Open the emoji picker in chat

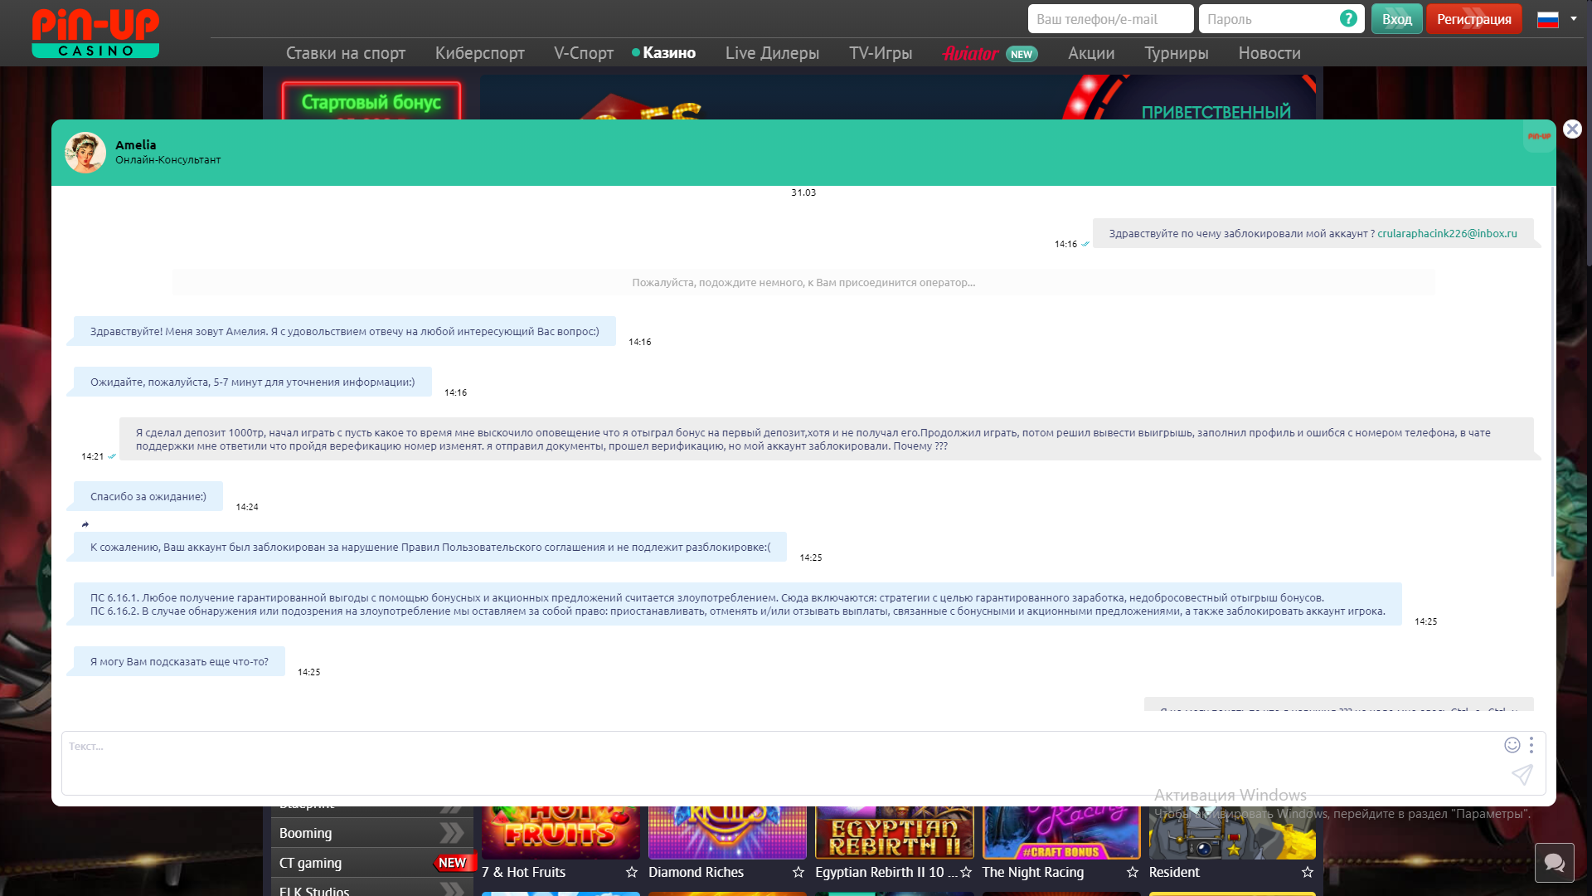click(1512, 745)
